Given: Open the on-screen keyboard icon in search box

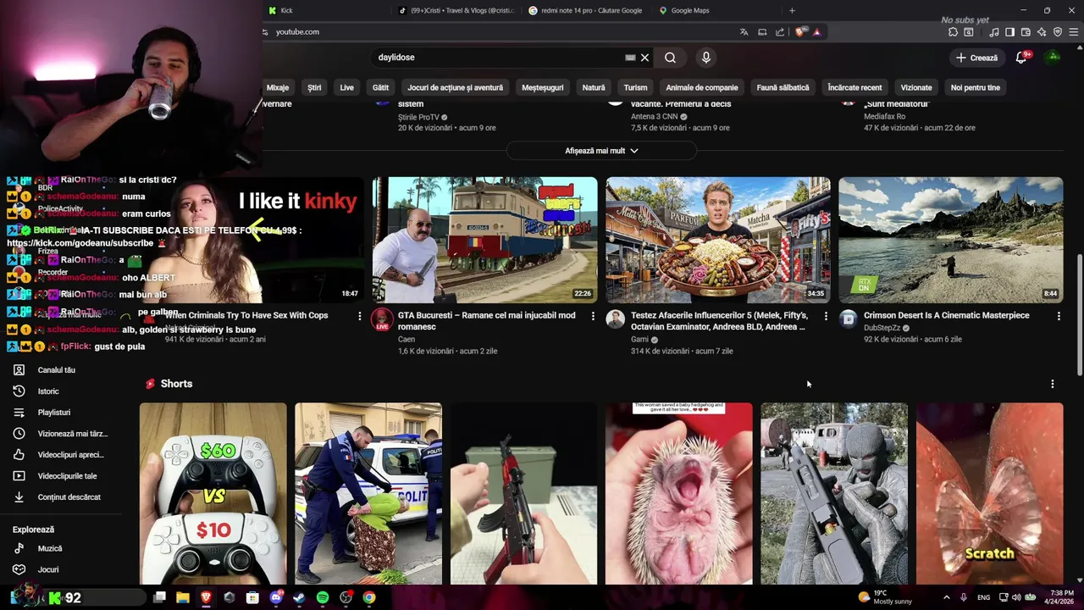Looking at the screenshot, I should pos(630,58).
